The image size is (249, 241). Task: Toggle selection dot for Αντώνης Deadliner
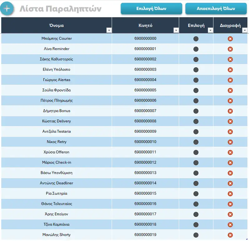(x=196, y=183)
